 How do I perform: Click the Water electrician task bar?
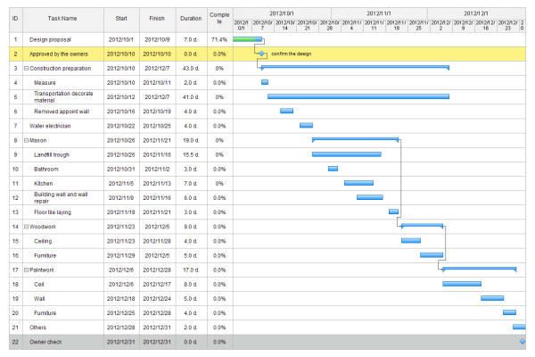[x=306, y=126]
